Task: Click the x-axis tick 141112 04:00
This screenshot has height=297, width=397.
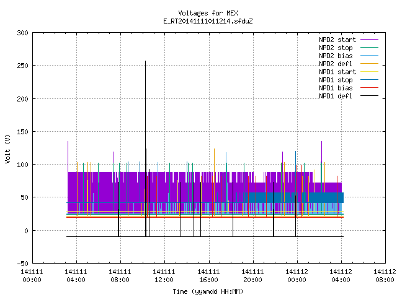Action: tap(341, 276)
